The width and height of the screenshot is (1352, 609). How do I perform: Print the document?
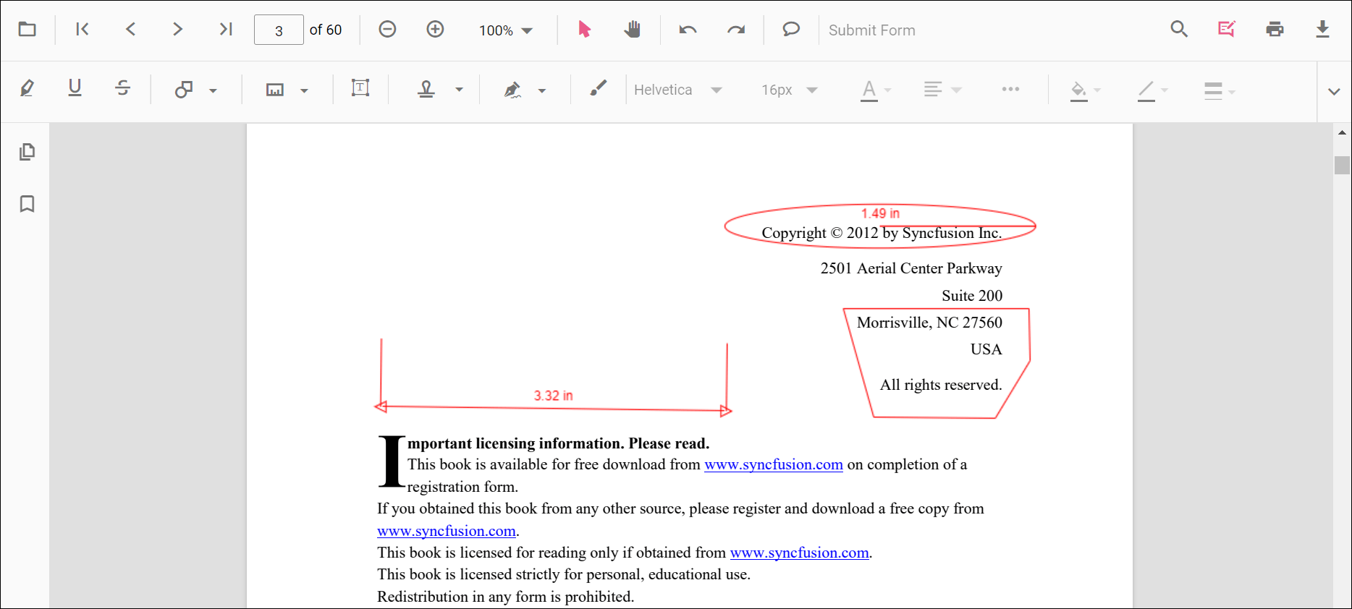(x=1275, y=30)
